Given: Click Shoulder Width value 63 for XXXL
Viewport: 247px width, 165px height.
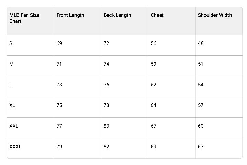Looking at the screenshot, I should tap(201, 147).
